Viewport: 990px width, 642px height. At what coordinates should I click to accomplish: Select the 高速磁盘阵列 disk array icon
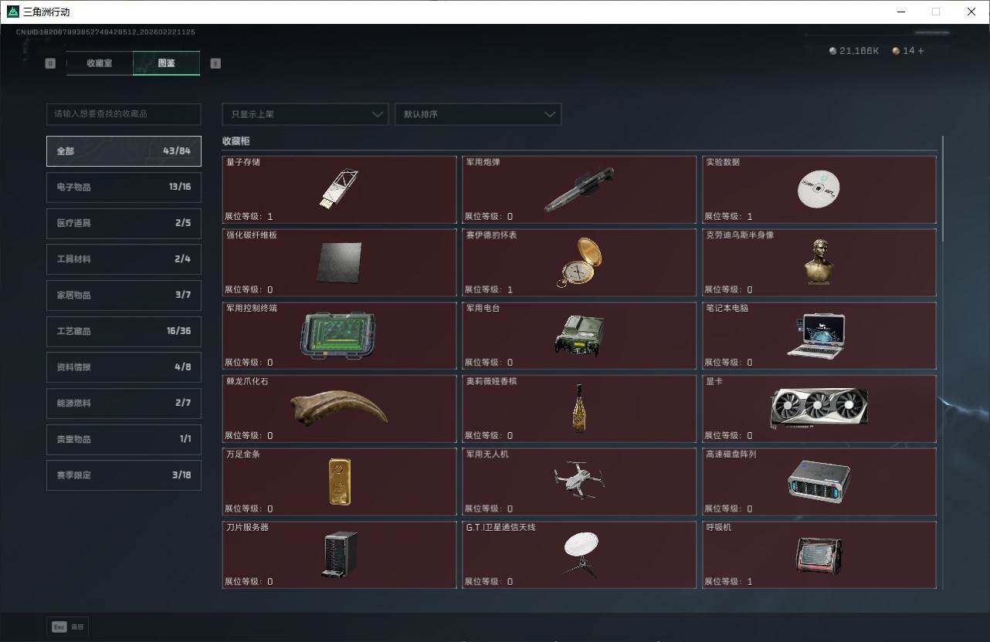coord(819,481)
